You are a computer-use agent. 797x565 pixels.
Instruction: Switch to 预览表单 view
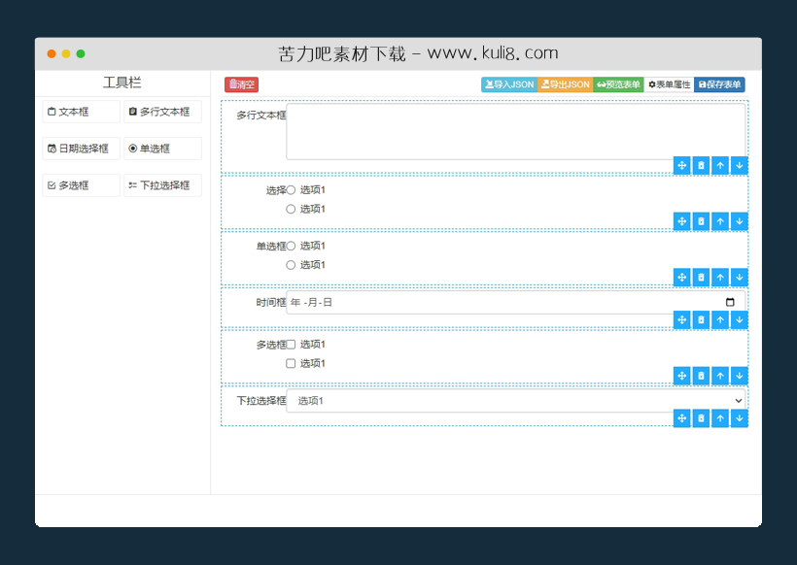click(616, 84)
